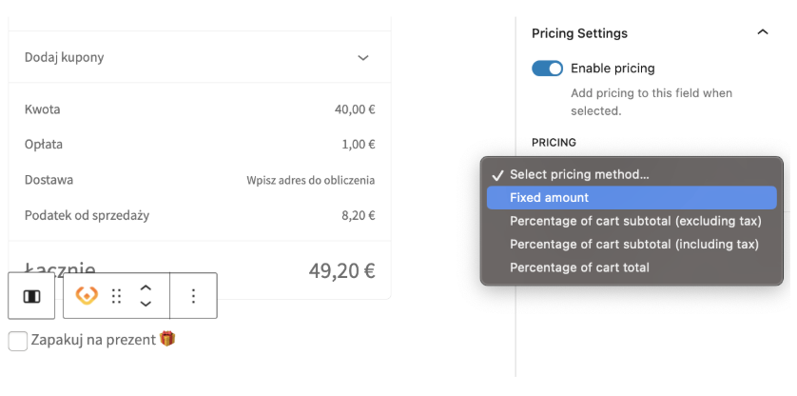Click the Enable pricing label text
797x396 pixels.
pos(612,69)
